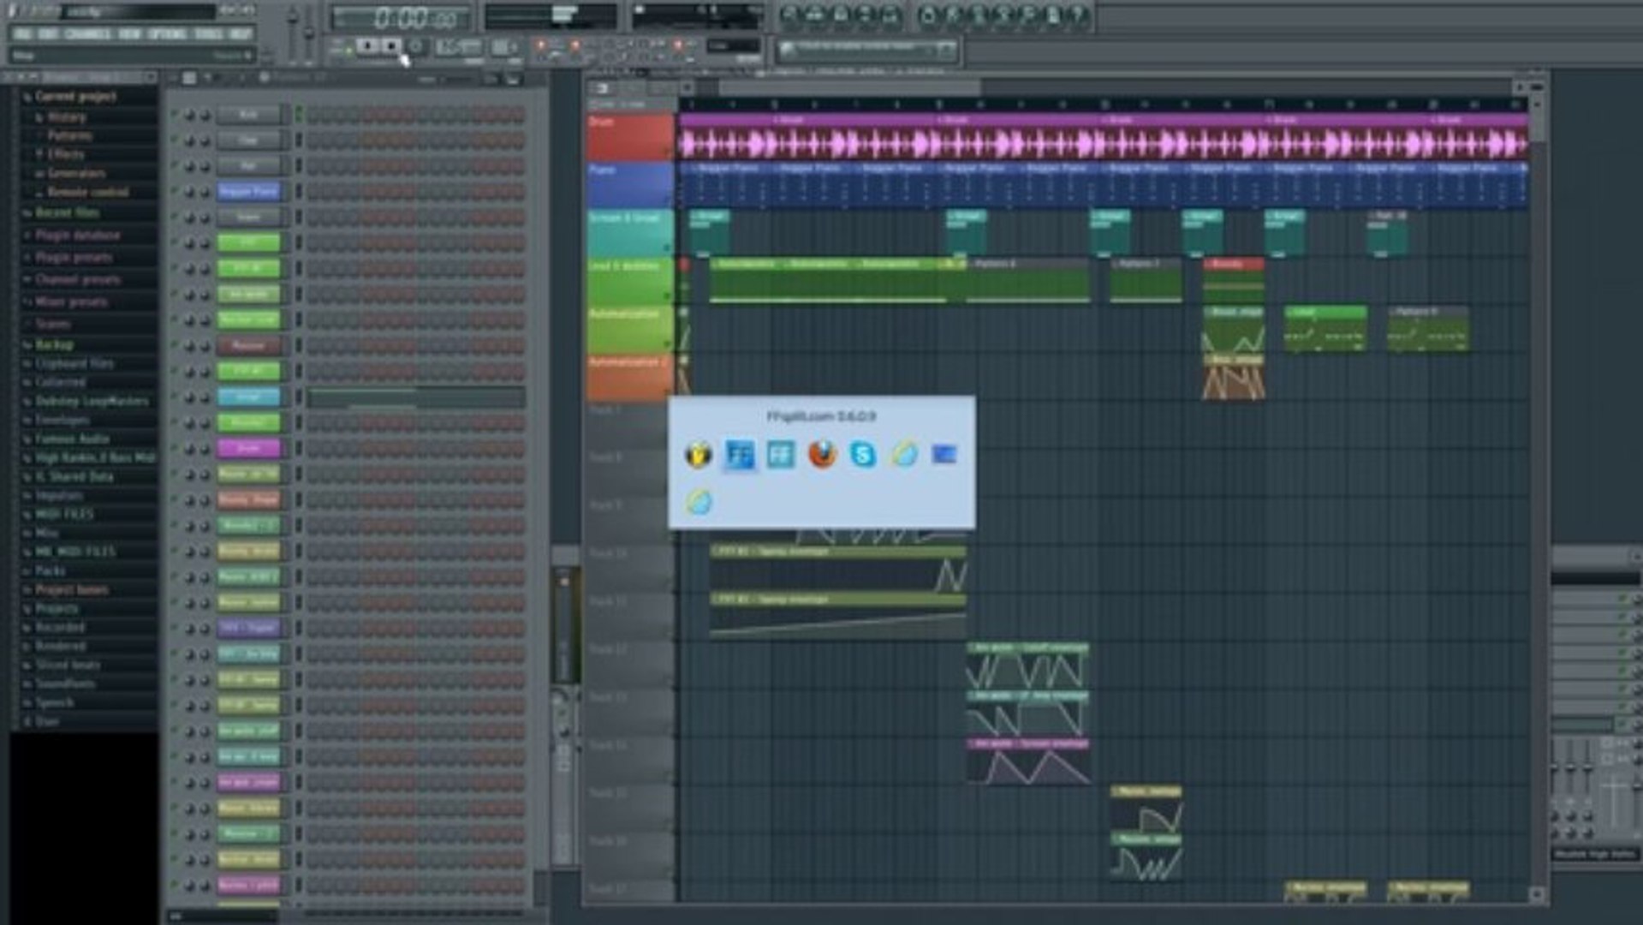Click the Hat channel button
The image size is (1643, 925).
point(248,166)
